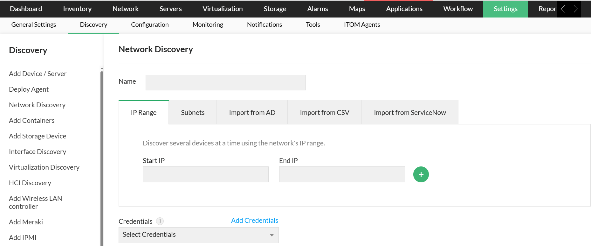Focus the End IP field

point(342,174)
